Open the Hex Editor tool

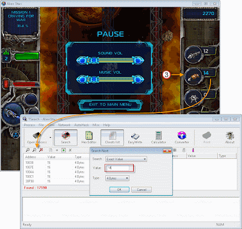coord(89,137)
